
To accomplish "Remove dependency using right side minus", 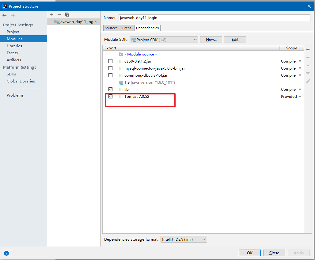I will 308,58.
